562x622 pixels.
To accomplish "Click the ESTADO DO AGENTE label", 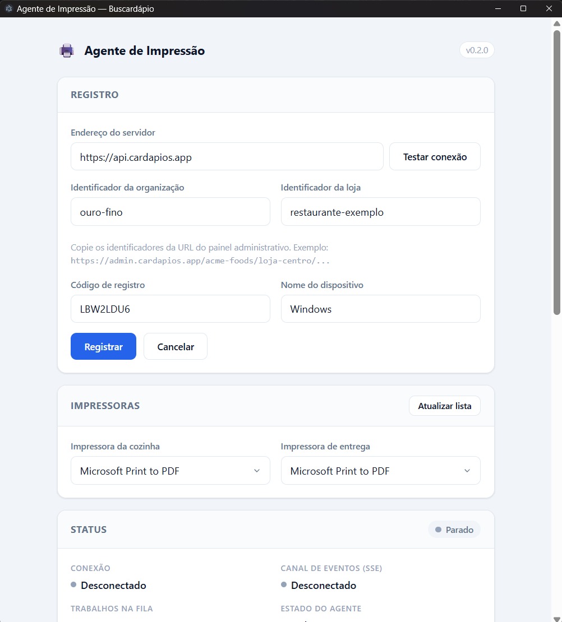I will [x=321, y=609].
